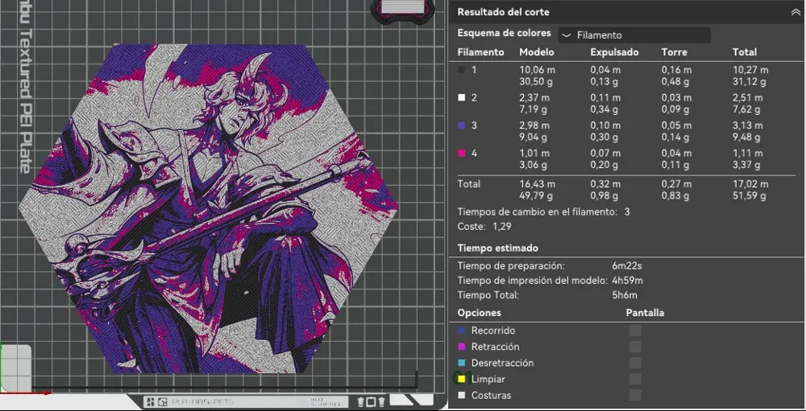Click the Coste 1,29 value
This screenshot has width=806, height=411.
(x=501, y=226)
